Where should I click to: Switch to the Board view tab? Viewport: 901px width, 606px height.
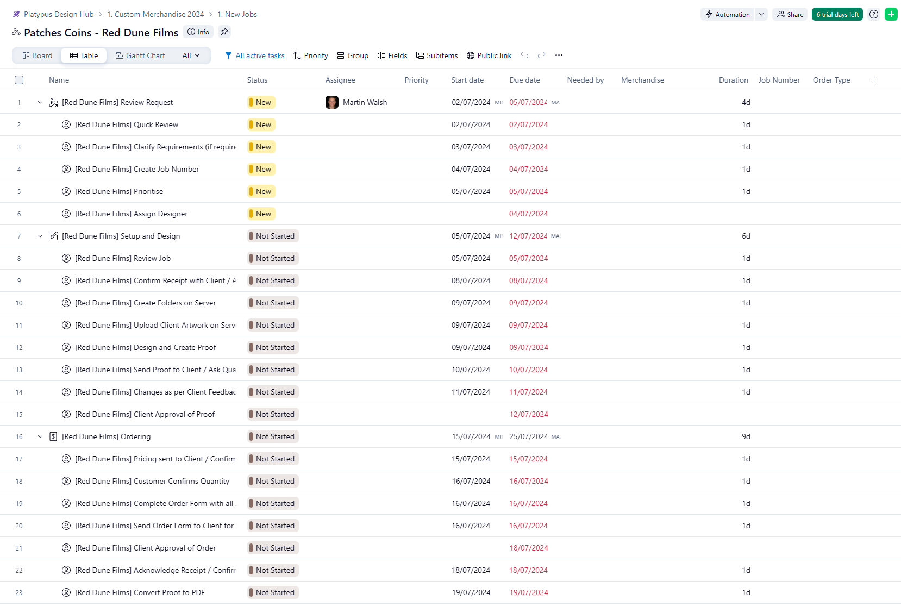[37, 55]
